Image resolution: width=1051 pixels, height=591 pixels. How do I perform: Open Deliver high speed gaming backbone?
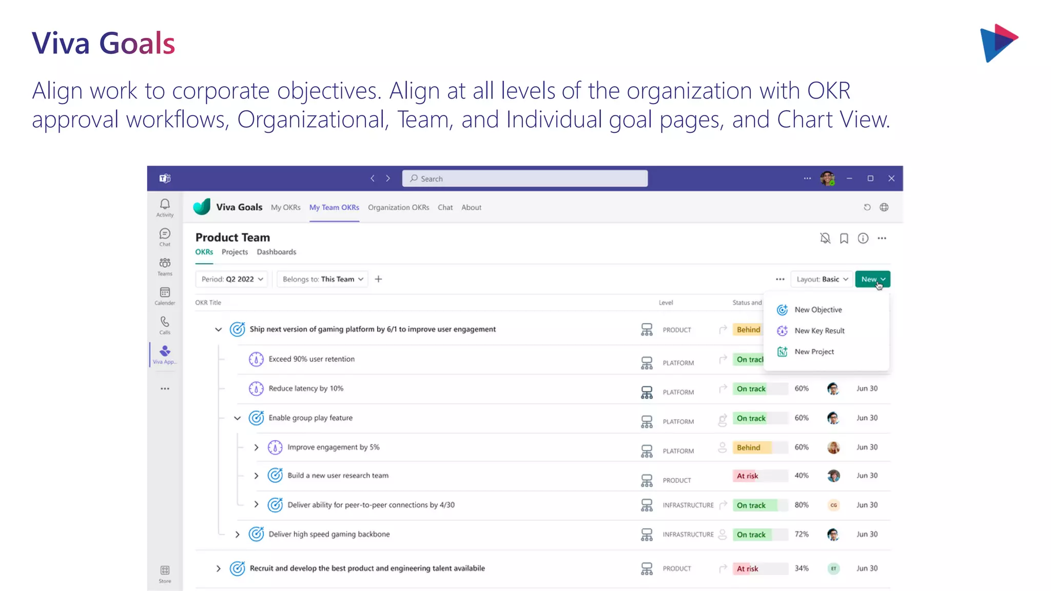329,534
